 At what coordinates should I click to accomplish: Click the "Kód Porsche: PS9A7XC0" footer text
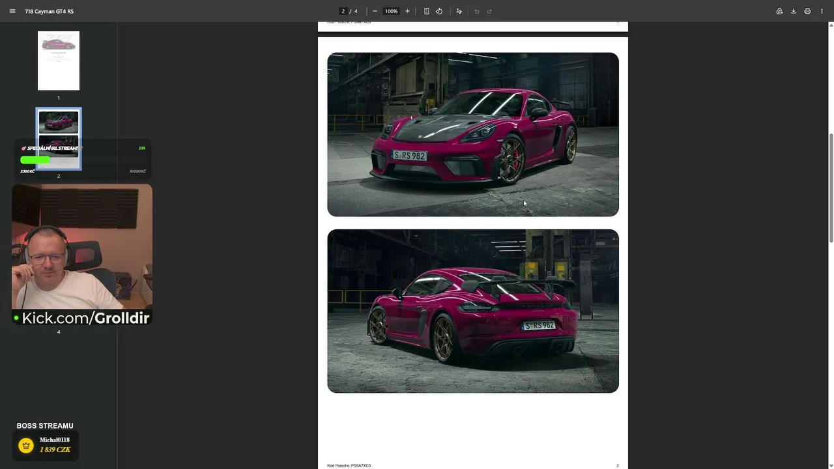(349, 466)
